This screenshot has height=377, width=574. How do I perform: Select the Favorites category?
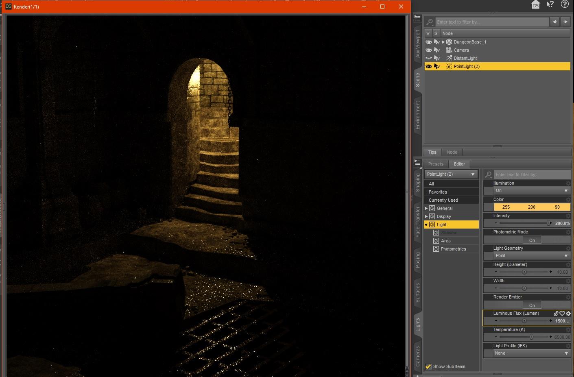coord(451,192)
